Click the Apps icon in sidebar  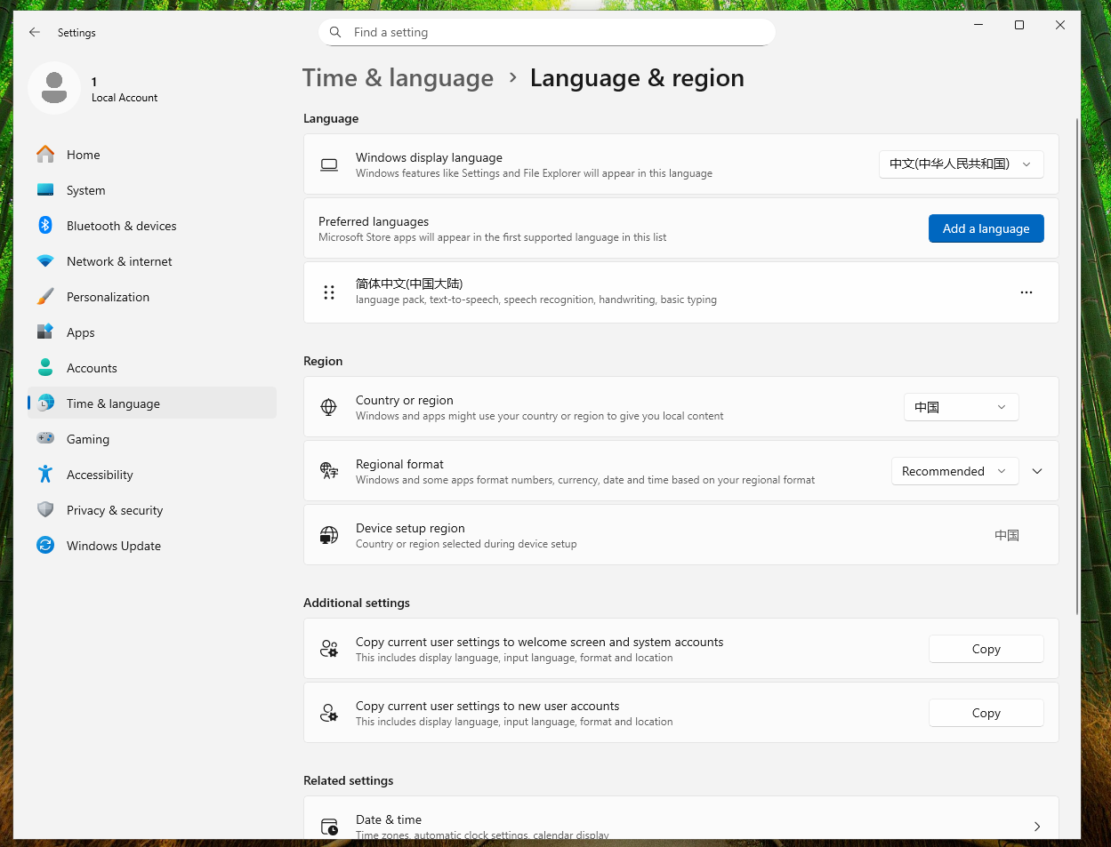pyautogui.click(x=45, y=332)
